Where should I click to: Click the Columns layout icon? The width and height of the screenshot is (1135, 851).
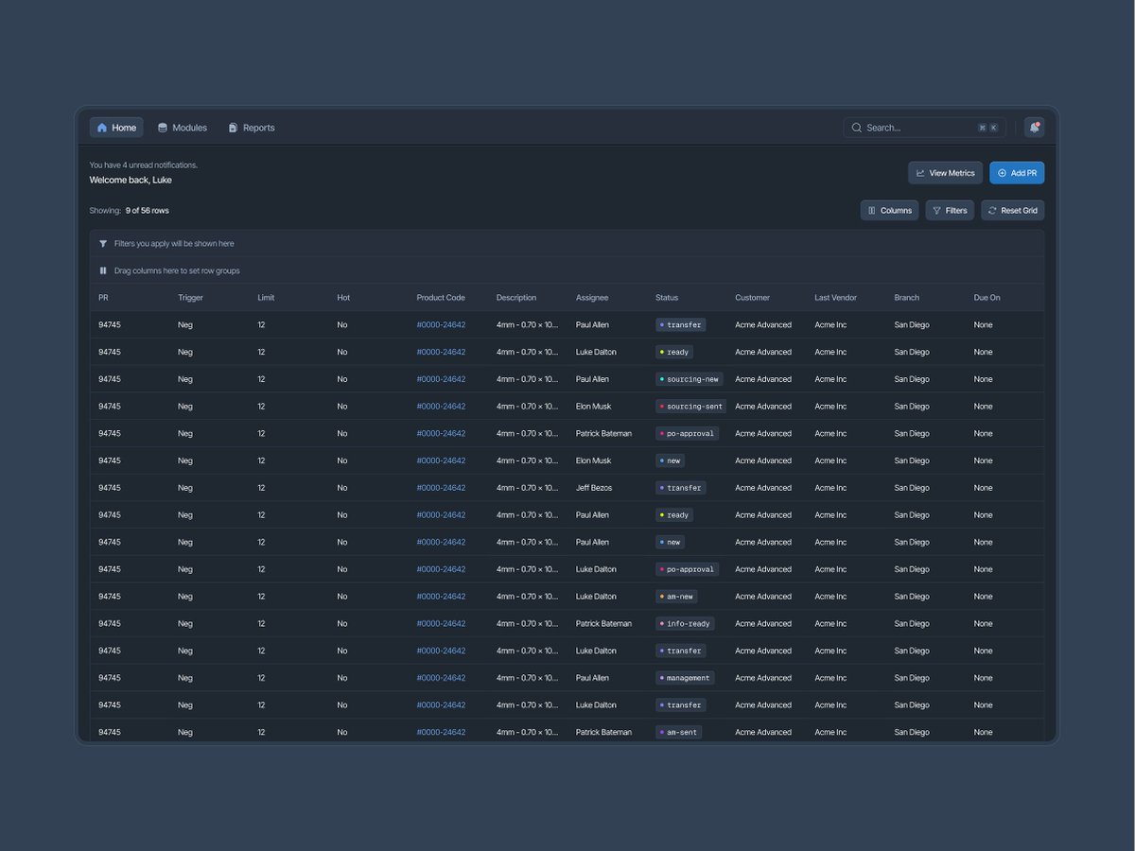[872, 211]
